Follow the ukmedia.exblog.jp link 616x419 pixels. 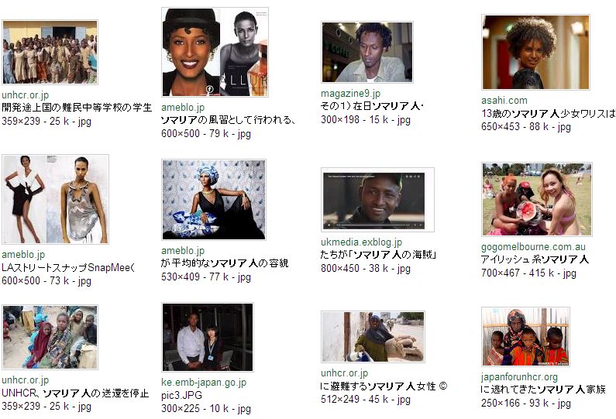tap(361, 242)
